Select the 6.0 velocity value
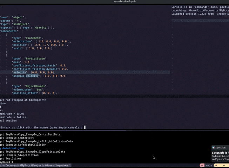229x168 pixels. coord(34,72)
